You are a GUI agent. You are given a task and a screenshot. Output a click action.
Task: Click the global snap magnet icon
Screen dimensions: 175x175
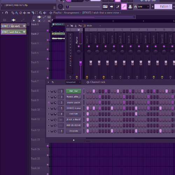[x=135, y=7]
